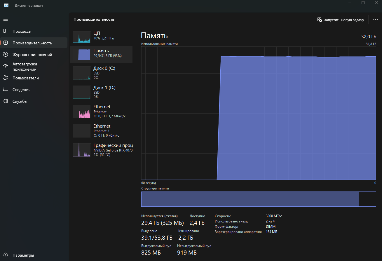This screenshot has width=382, height=261.
Task: Click the memory usage graph area
Action: 259,113
